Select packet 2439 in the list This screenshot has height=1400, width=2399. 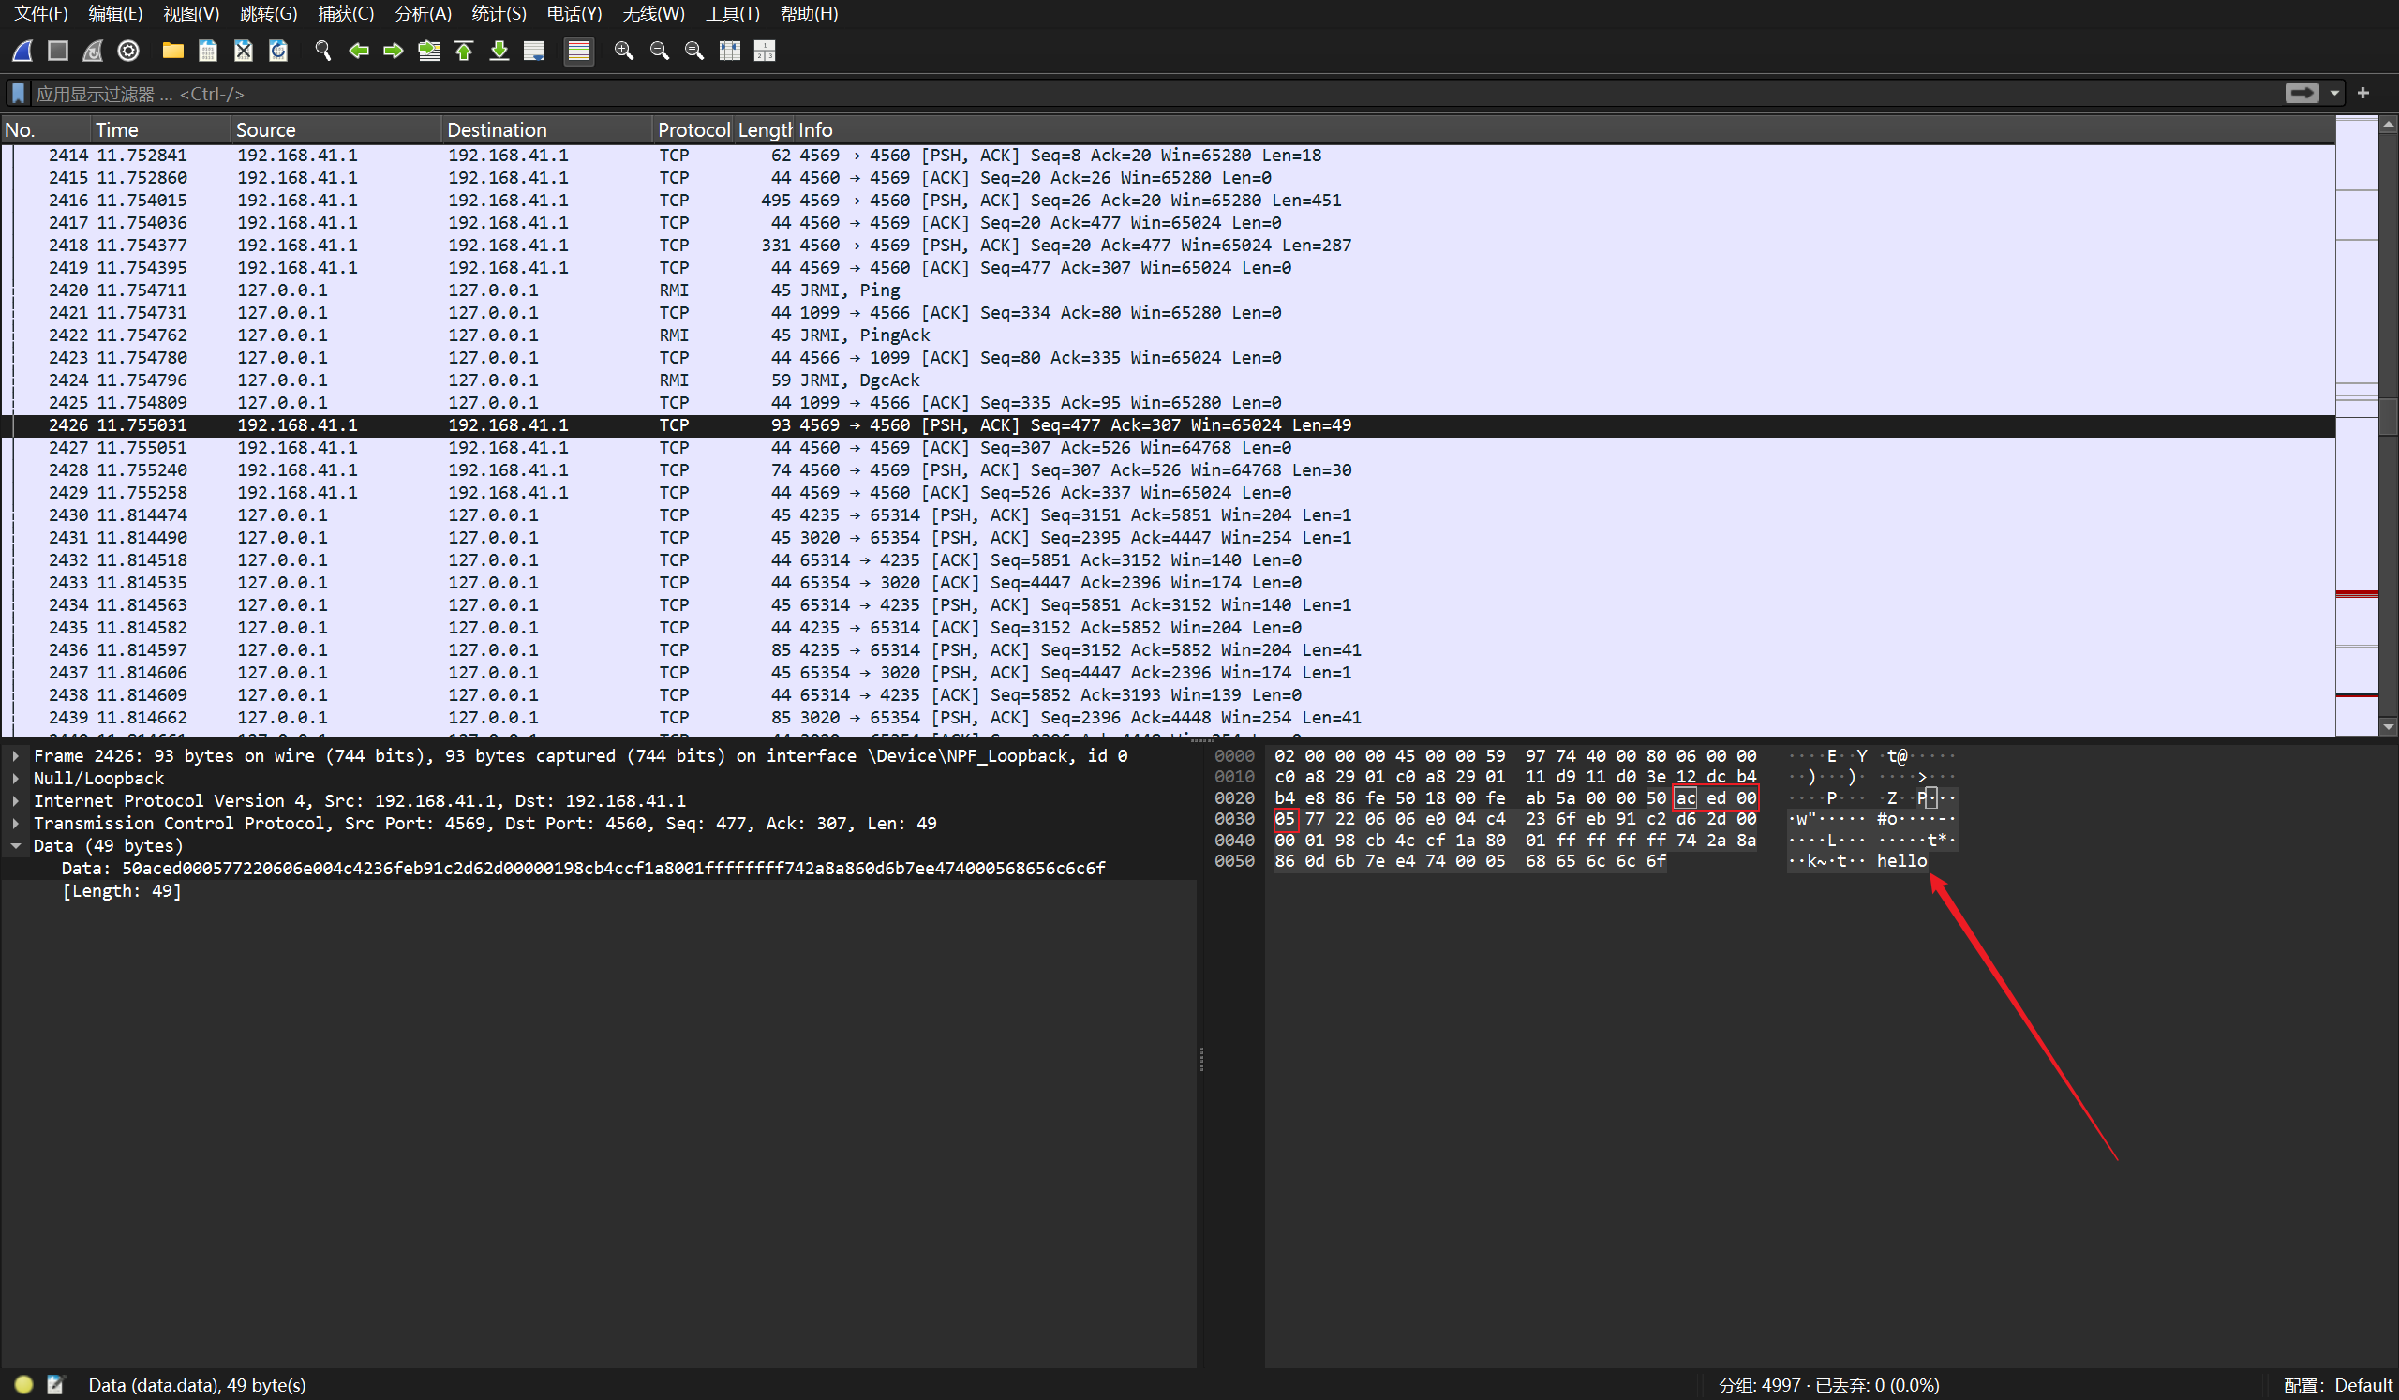pyautogui.click(x=1168, y=718)
